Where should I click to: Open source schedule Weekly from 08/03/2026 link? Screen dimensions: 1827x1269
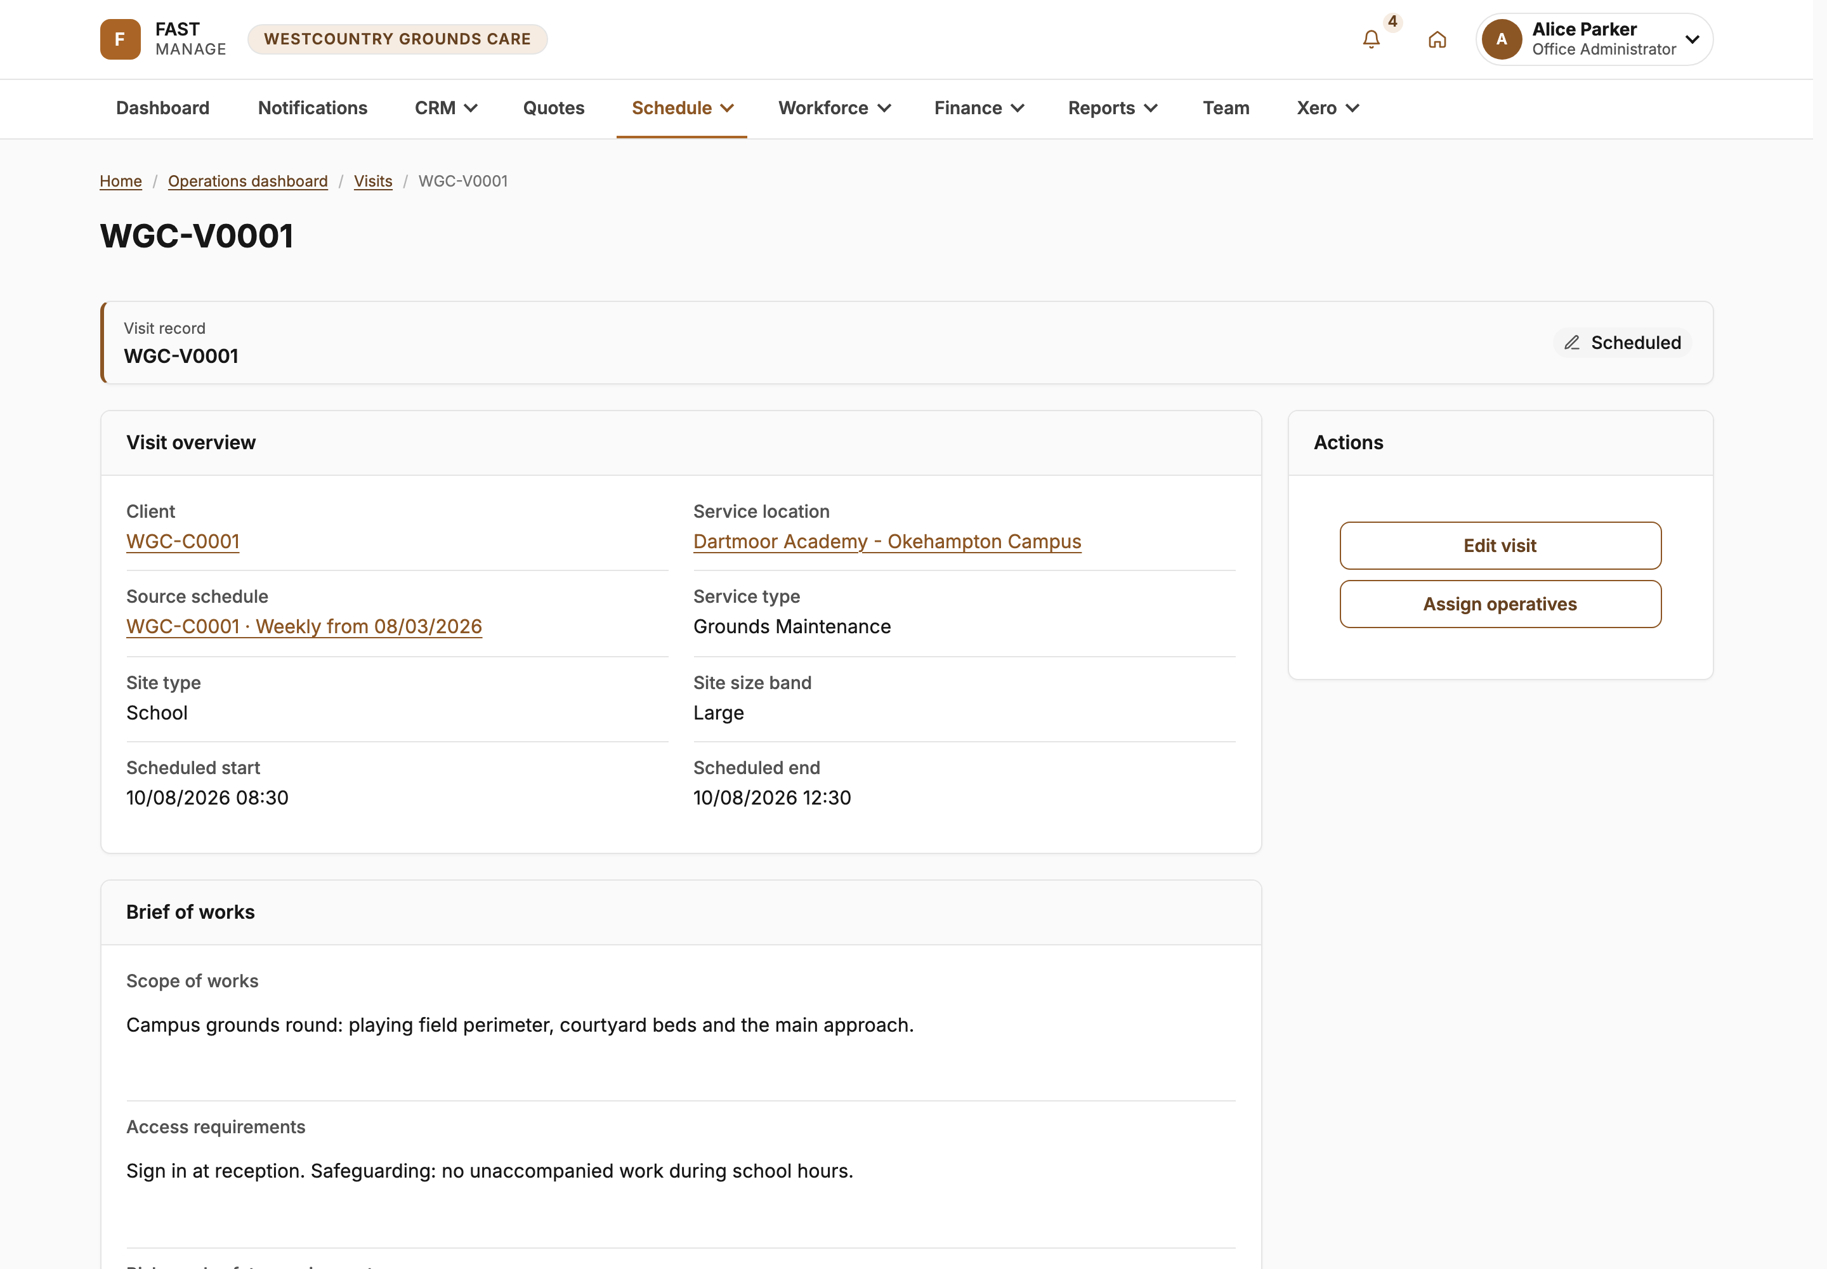[304, 626]
